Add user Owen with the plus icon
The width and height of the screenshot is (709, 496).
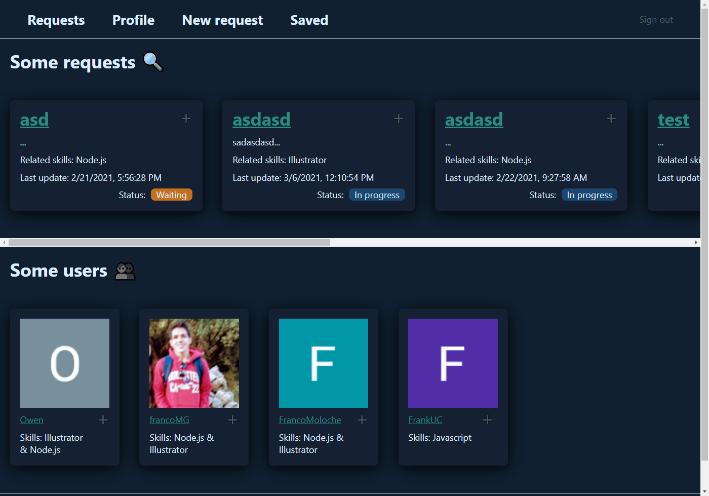click(103, 420)
